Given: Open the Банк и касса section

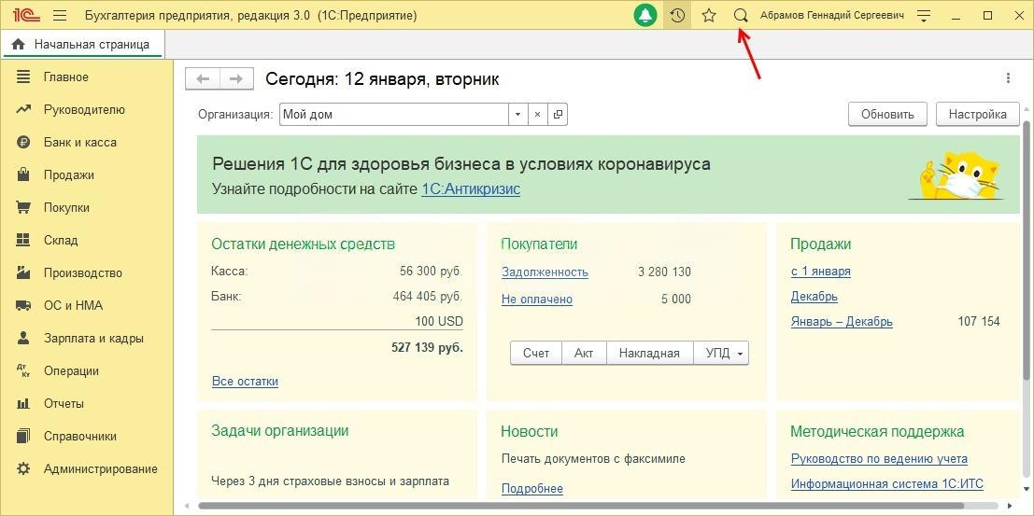Looking at the screenshot, I should tap(79, 143).
